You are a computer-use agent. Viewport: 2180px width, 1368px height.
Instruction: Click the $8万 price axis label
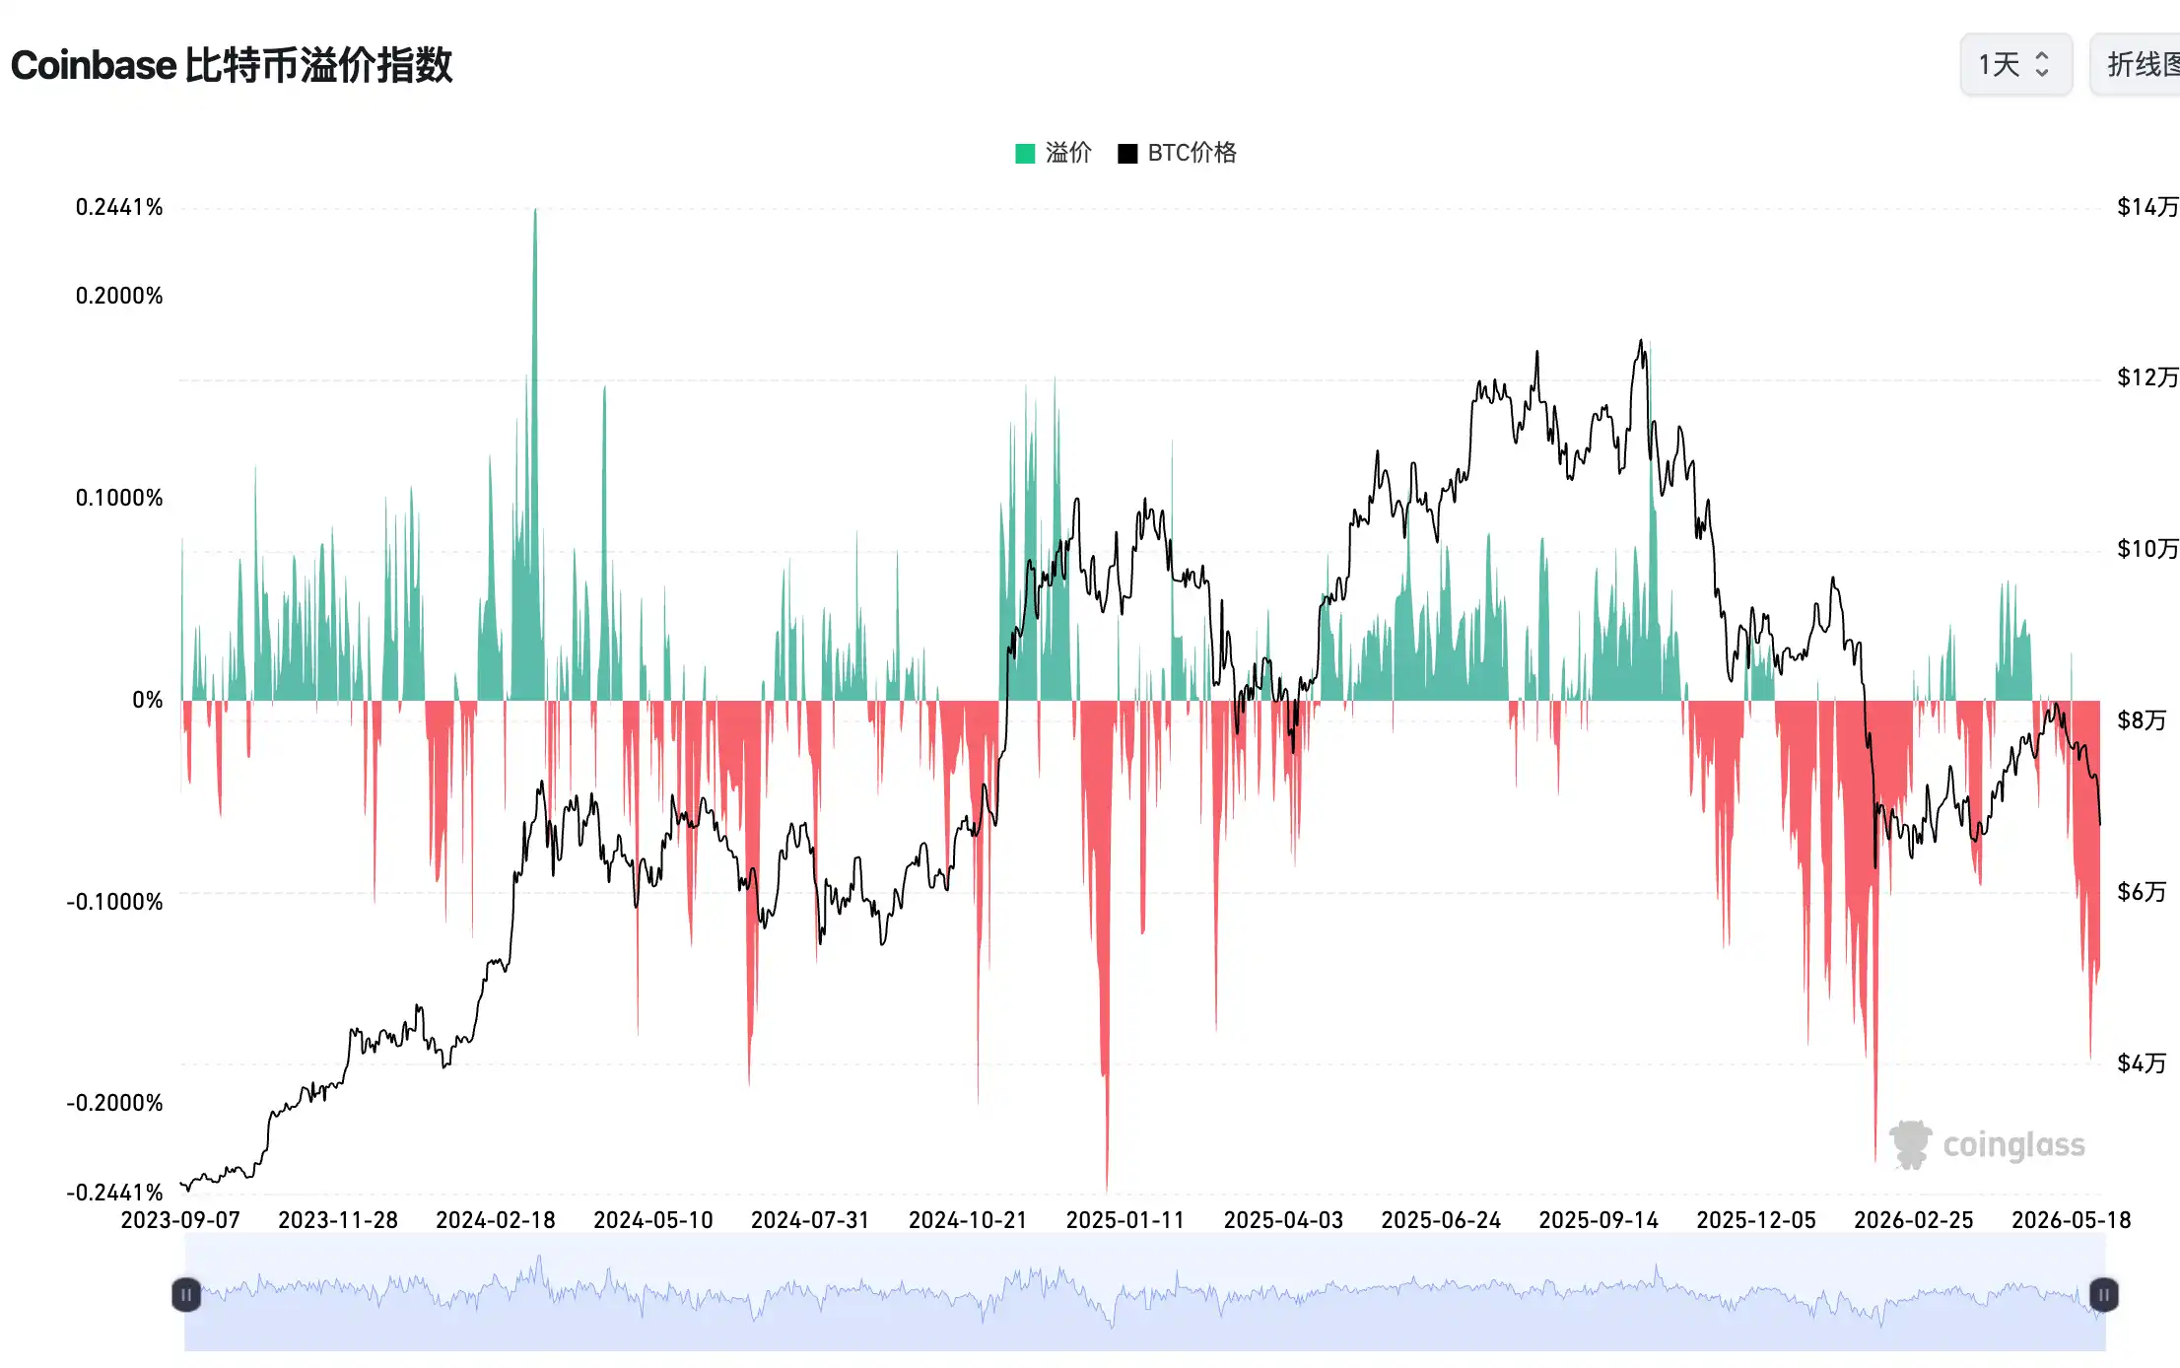click(x=2142, y=720)
